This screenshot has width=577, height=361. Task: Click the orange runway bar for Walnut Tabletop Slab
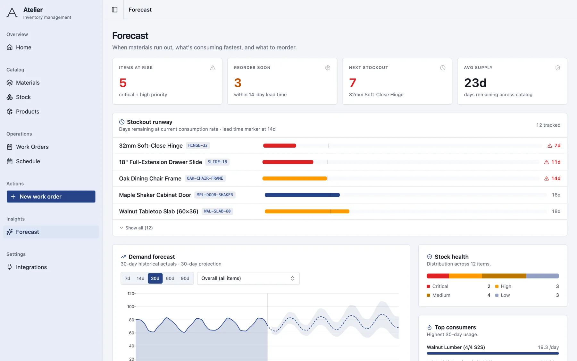point(307,211)
